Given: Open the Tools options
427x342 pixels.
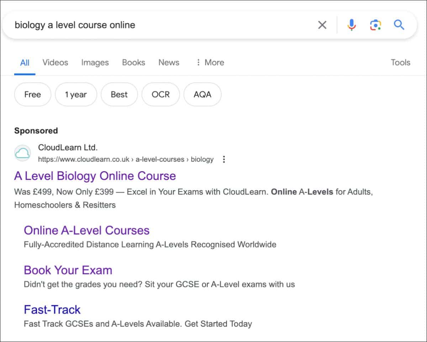Looking at the screenshot, I should click(x=400, y=63).
